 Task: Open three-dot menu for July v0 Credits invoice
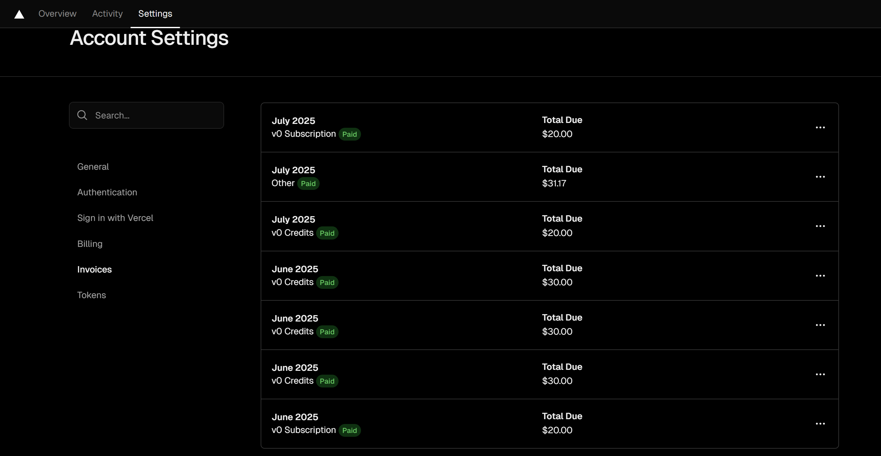click(820, 226)
